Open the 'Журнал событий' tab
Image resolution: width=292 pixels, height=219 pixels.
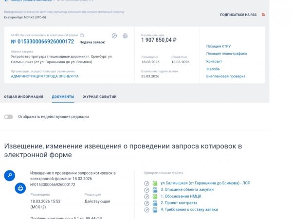(100, 97)
